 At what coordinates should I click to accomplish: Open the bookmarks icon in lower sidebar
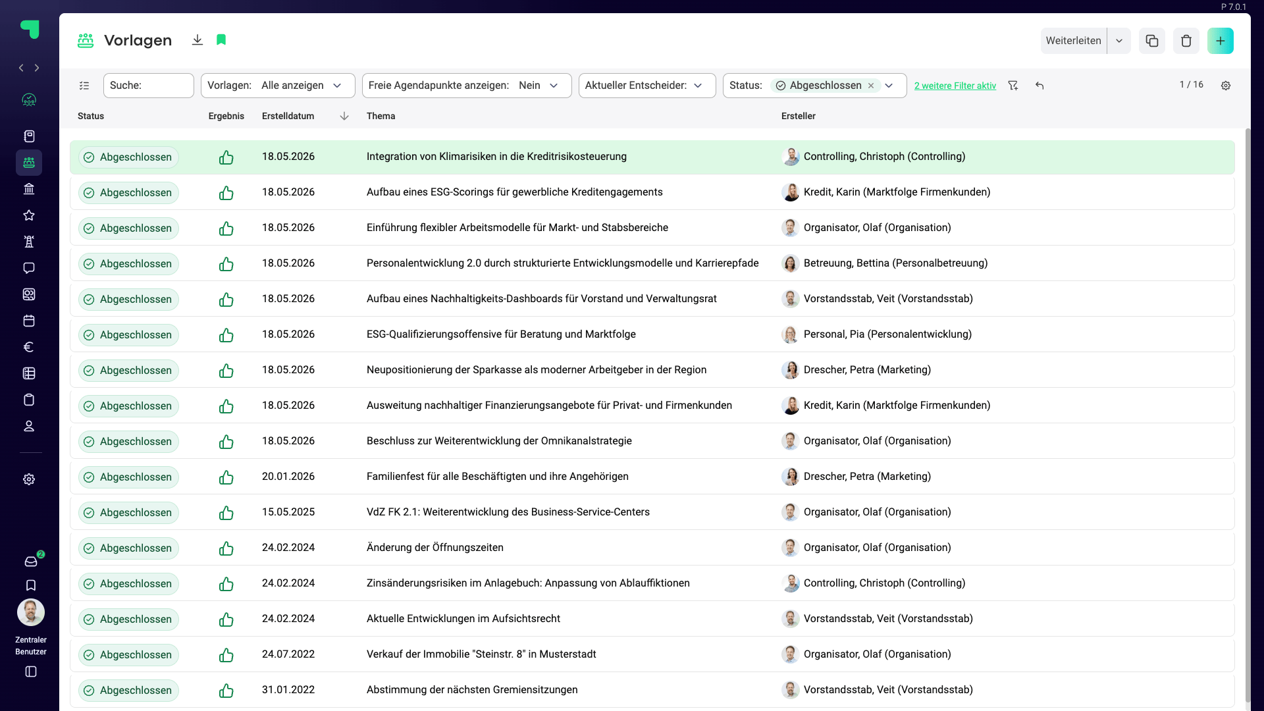point(31,585)
